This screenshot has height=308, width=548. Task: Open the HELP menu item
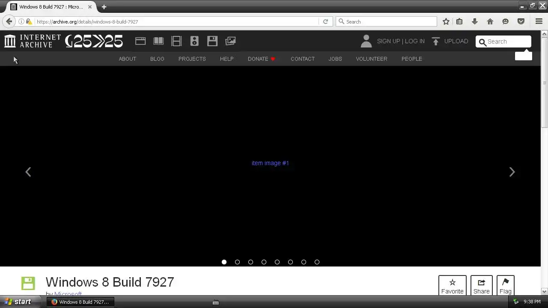click(x=227, y=59)
